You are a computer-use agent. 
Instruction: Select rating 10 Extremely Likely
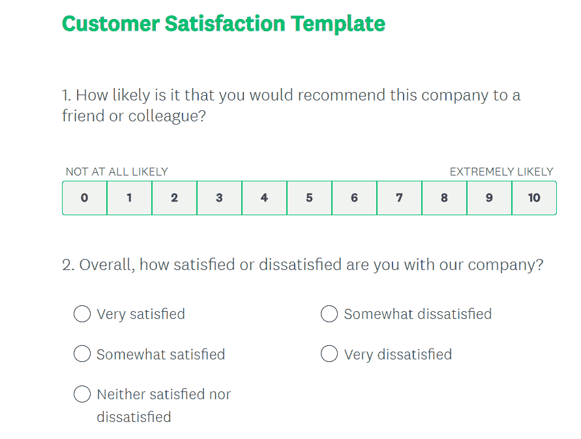pyautogui.click(x=534, y=198)
